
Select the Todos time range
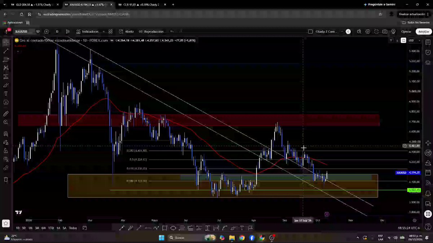tap(73, 228)
